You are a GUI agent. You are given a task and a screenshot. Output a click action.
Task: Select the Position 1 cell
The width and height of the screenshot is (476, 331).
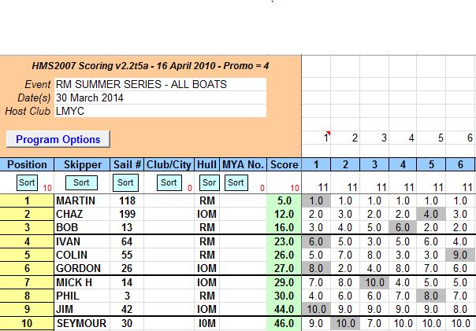coord(27,201)
